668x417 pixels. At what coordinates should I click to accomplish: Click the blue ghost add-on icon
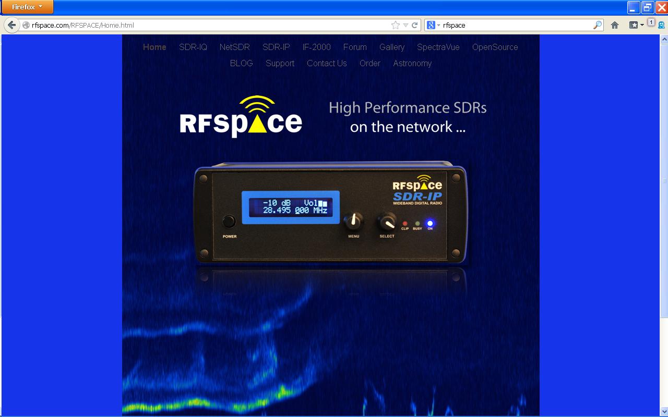point(661,25)
